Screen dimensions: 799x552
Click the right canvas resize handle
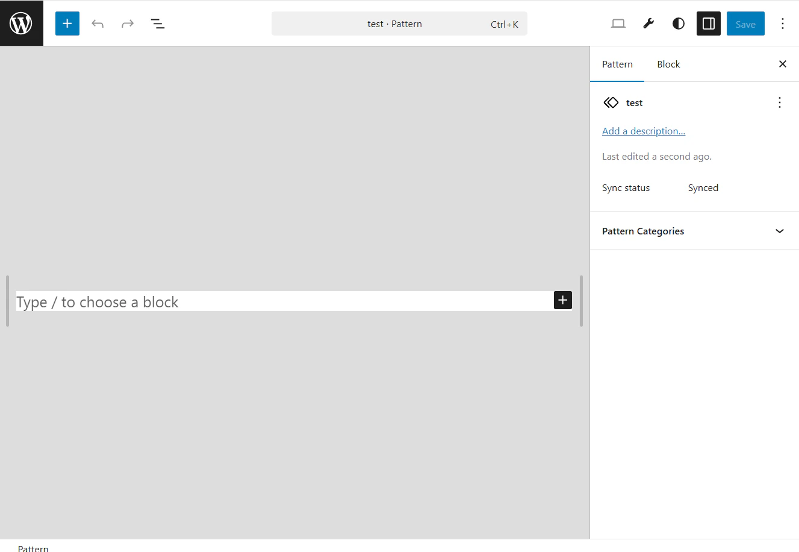[581, 301]
